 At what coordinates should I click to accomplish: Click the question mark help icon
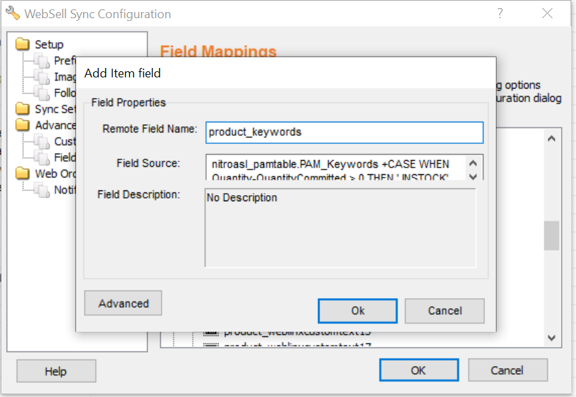pyautogui.click(x=501, y=13)
